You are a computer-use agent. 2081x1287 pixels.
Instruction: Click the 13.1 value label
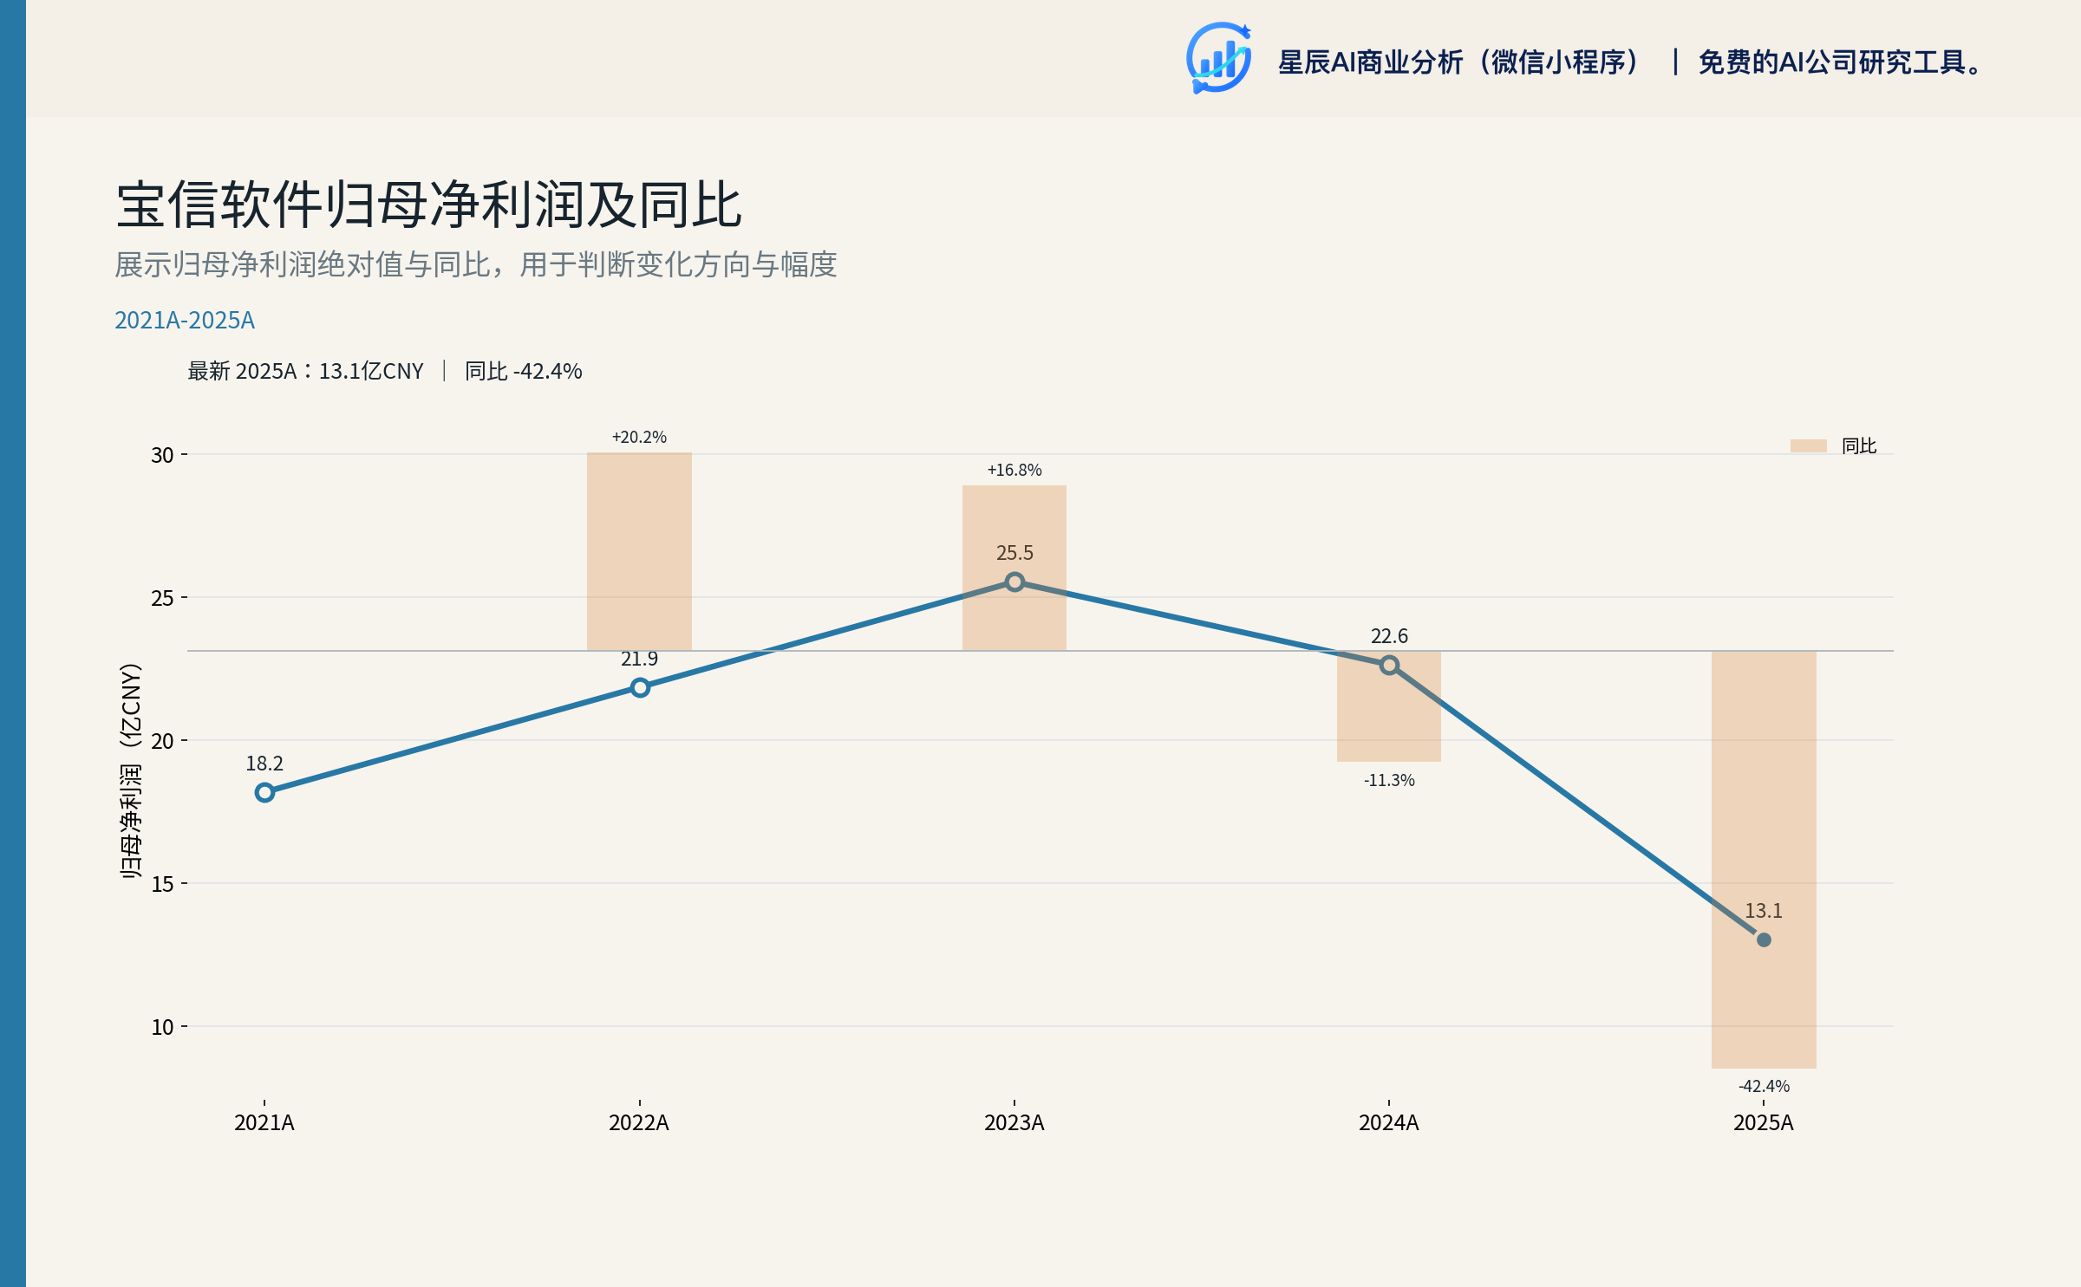pyautogui.click(x=1764, y=911)
